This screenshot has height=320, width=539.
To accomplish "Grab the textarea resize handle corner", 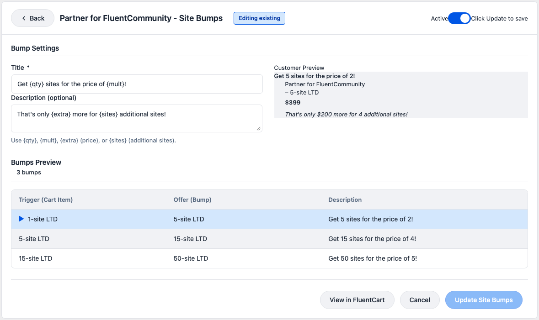I will tap(258, 128).
